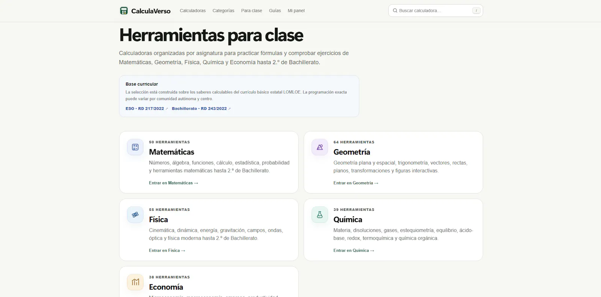601x297 pixels.
Task: Click the Matemáticas calculator card icon
Action: [x=135, y=147]
